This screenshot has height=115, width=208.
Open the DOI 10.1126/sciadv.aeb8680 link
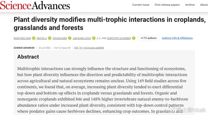pos(89,48)
